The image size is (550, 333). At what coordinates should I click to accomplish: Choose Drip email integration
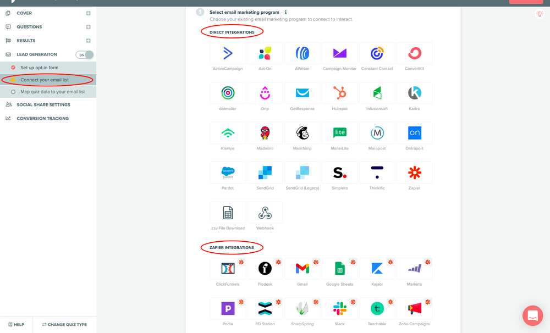[x=265, y=93]
